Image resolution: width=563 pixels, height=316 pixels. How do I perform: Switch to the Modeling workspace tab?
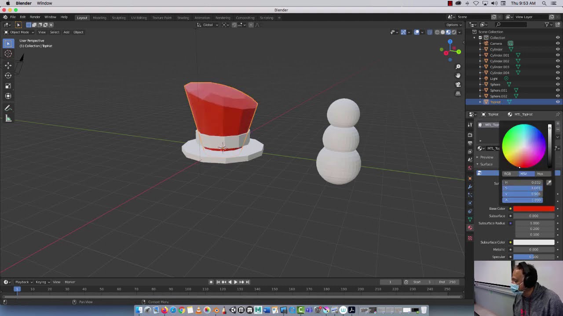coord(99,18)
